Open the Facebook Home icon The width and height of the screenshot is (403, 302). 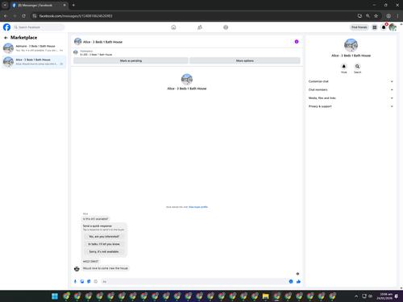point(173,27)
